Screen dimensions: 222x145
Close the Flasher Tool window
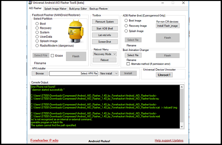coord(183,3)
